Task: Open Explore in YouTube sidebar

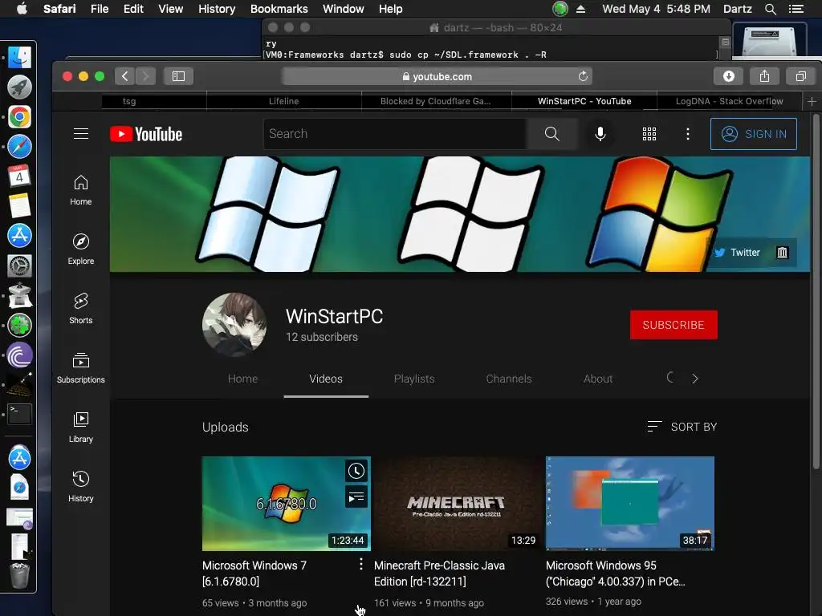Action: click(81, 249)
